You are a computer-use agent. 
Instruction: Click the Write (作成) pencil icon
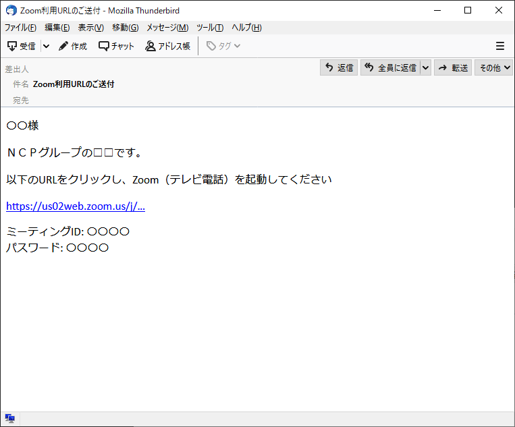(x=64, y=47)
